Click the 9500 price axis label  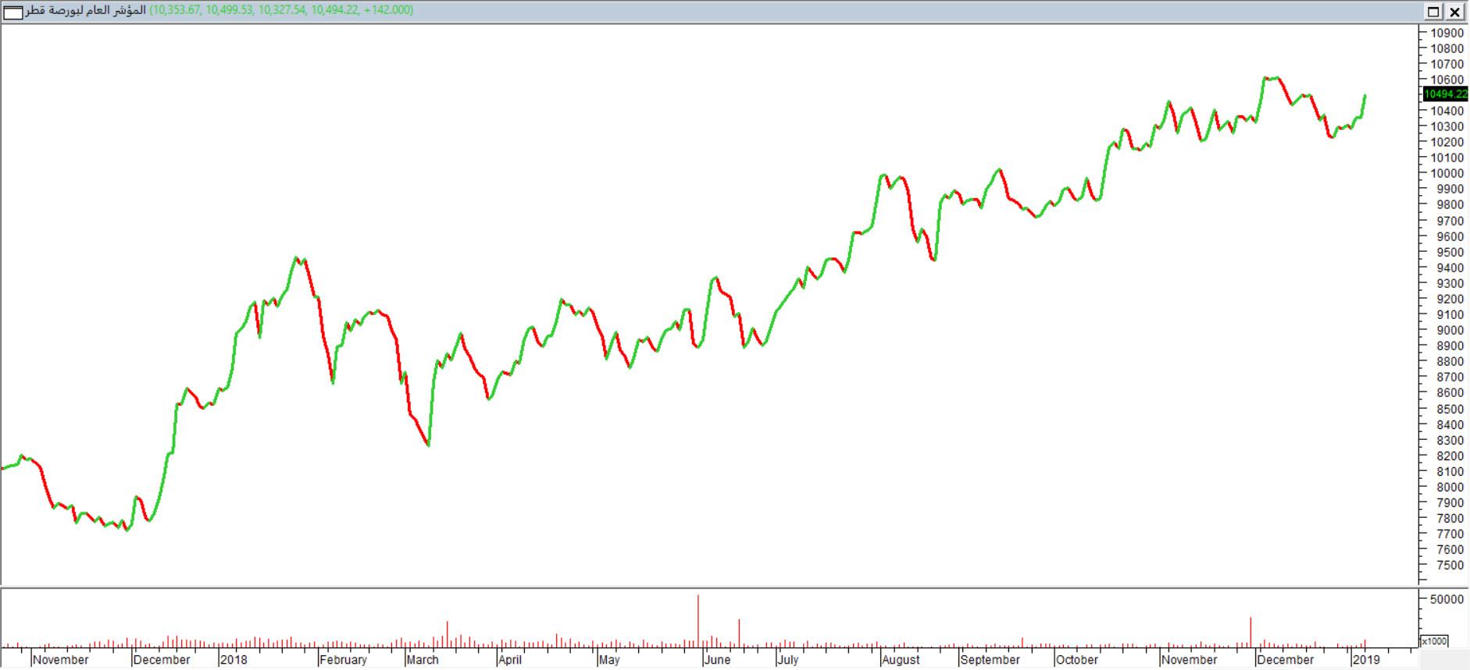1450,252
